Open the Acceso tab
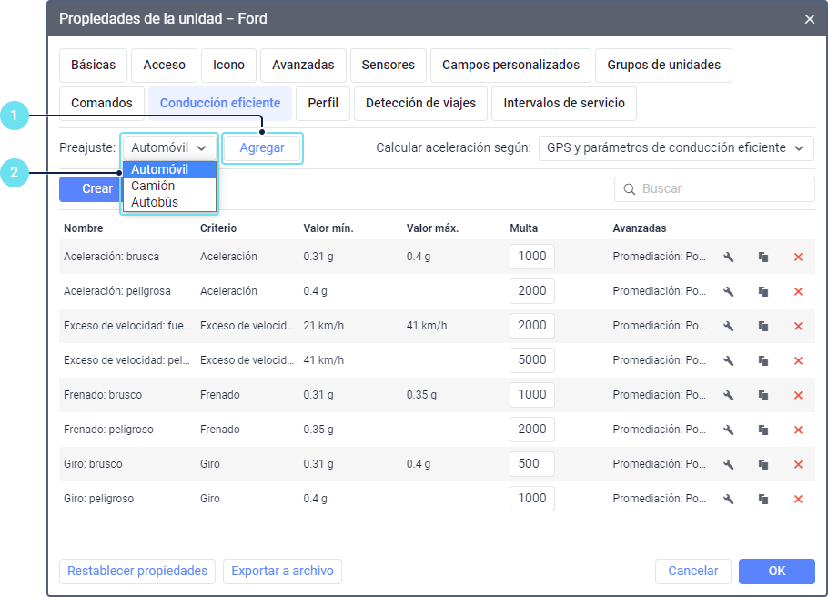The width and height of the screenshot is (828, 597). tap(164, 65)
